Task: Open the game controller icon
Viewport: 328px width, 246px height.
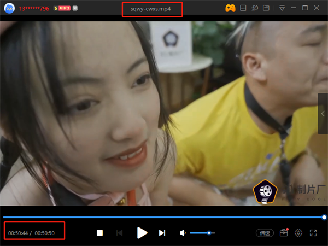Action: 230,8
